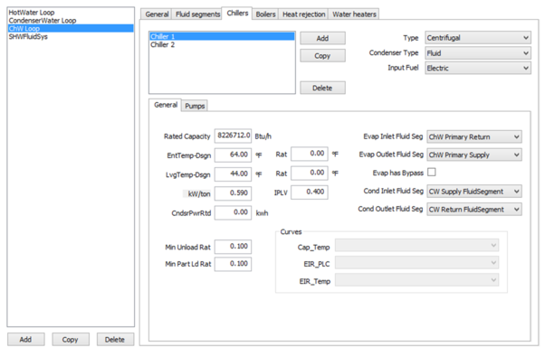Open the EIR_PLC curve dropdown
The height and width of the screenshot is (347, 545).
416,263
